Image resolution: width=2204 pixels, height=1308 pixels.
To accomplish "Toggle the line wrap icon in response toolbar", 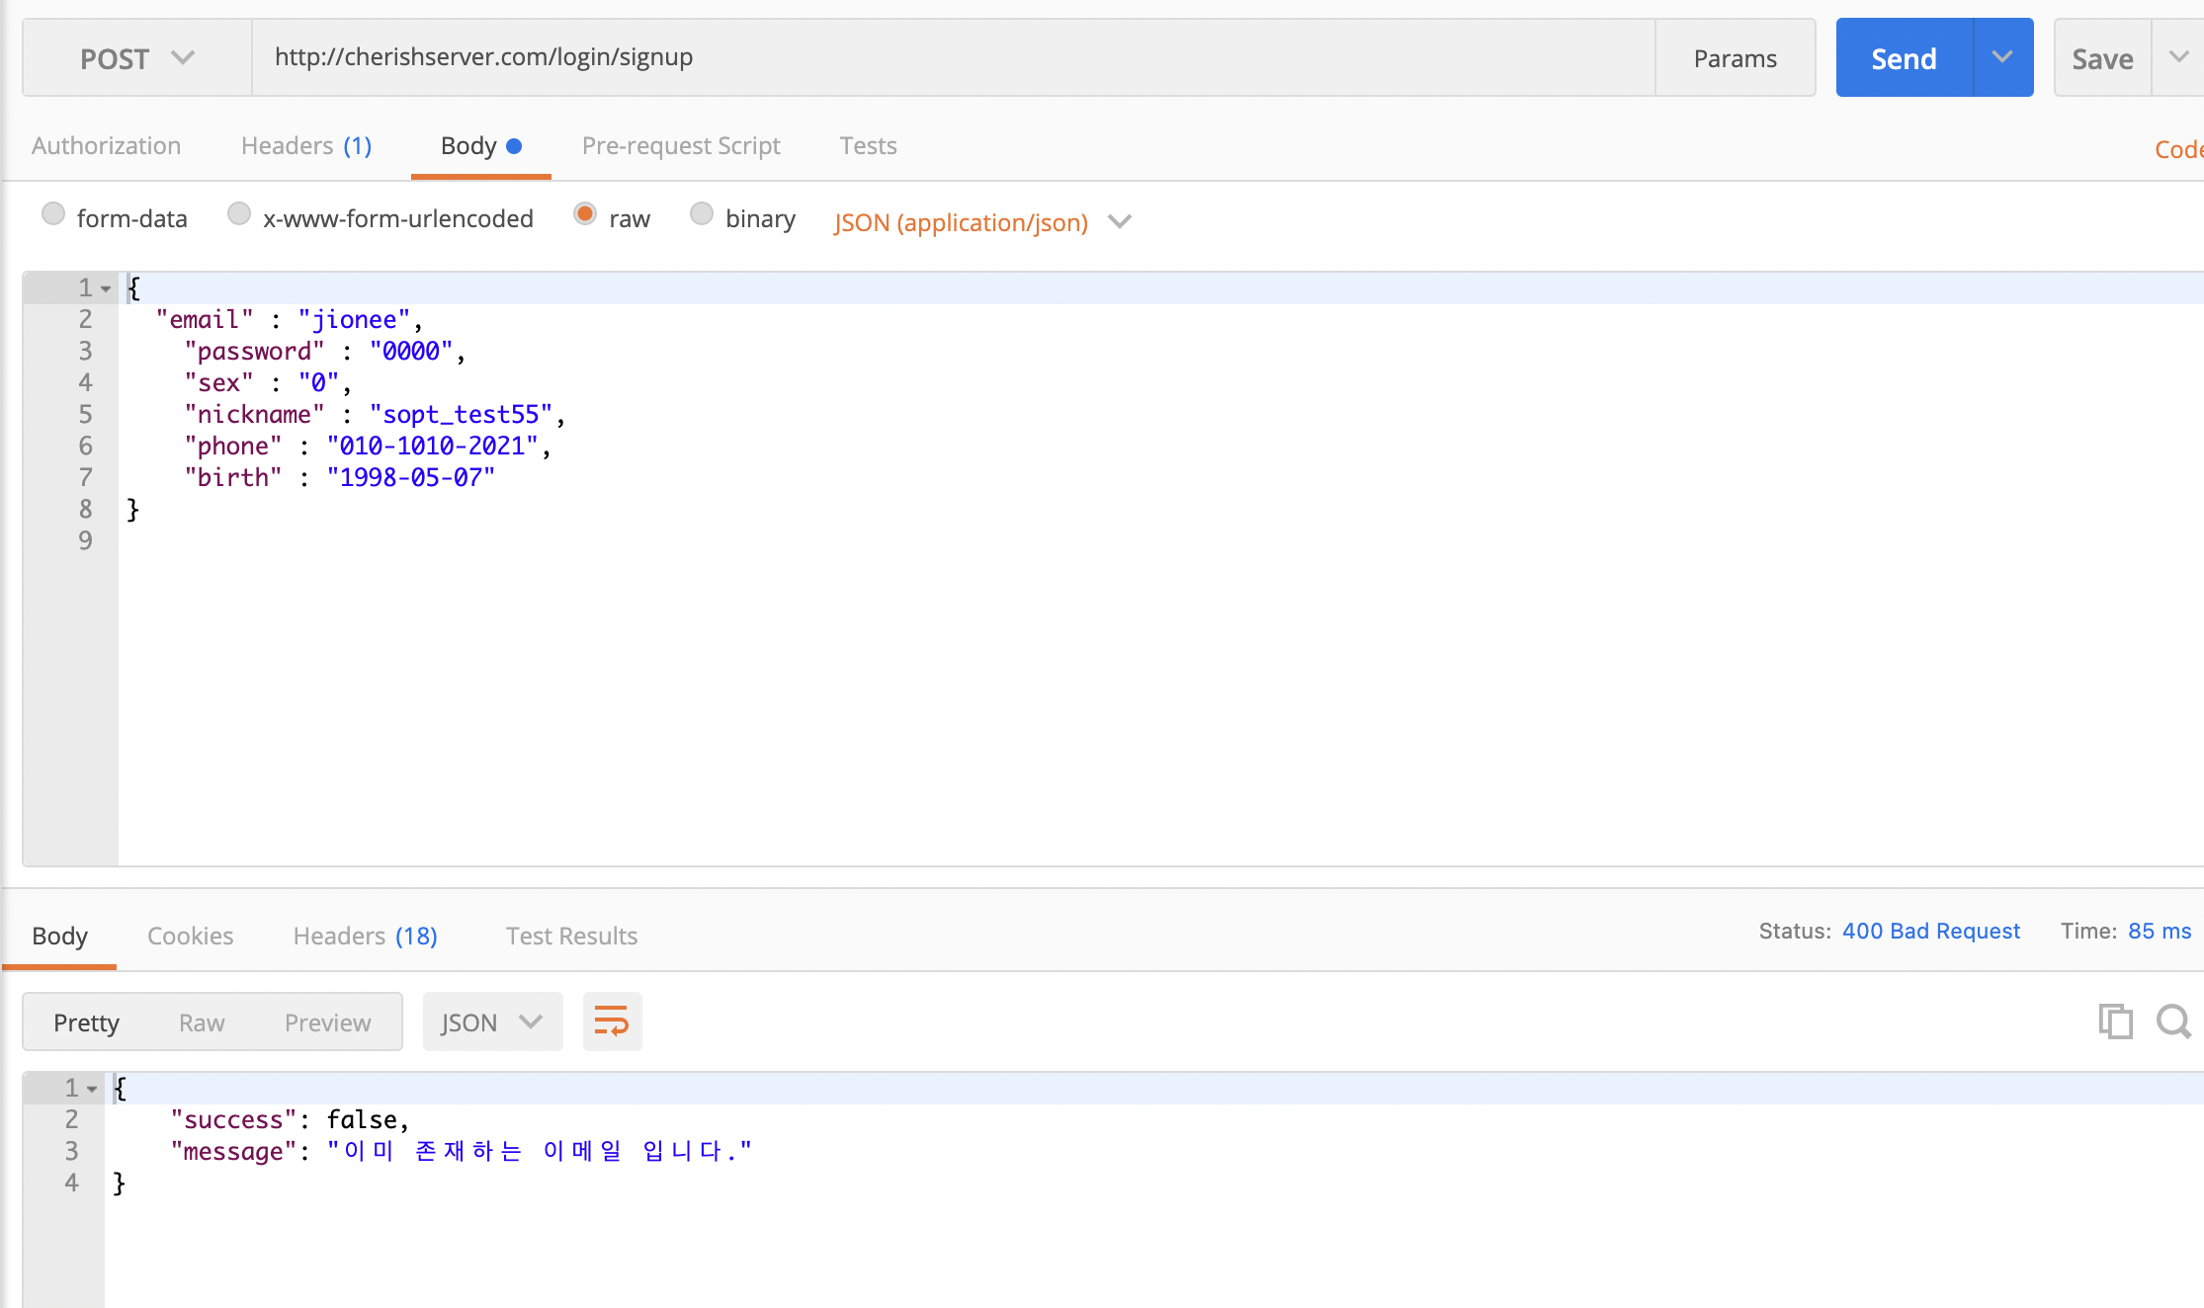I will click(x=612, y=1022).
